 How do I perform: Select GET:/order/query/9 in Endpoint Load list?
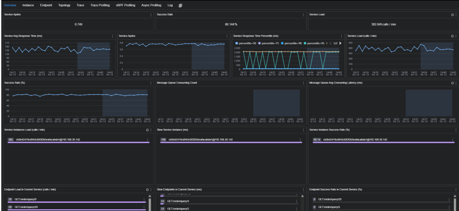click(26, 199)
